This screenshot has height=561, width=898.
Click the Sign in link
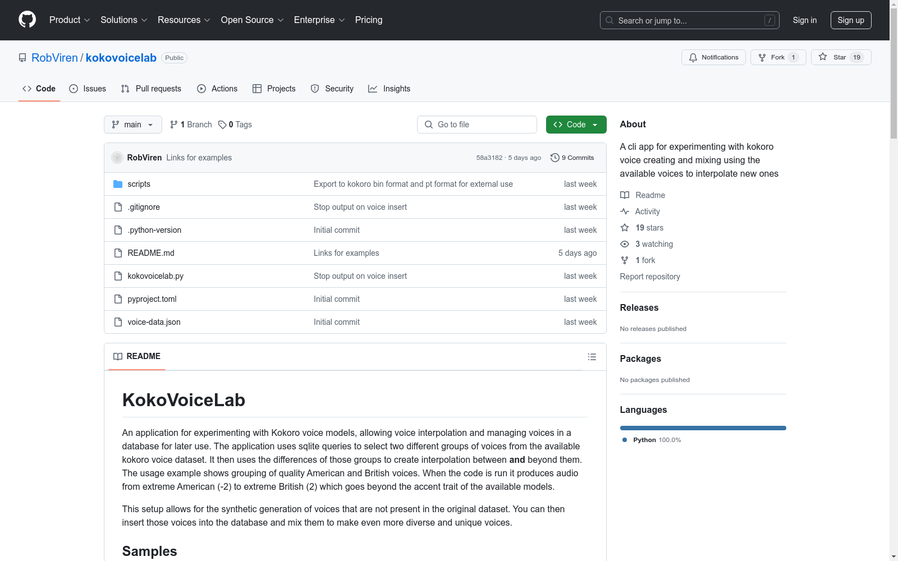point(805,20)
